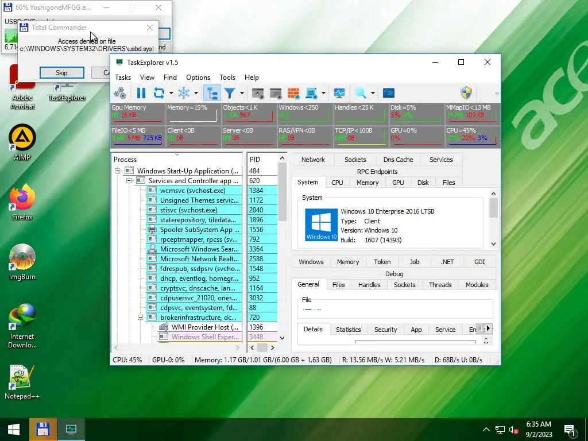Click the blue server monitor toolbar icon
This screenshot has width=588, height=441.
pos(311,93)
